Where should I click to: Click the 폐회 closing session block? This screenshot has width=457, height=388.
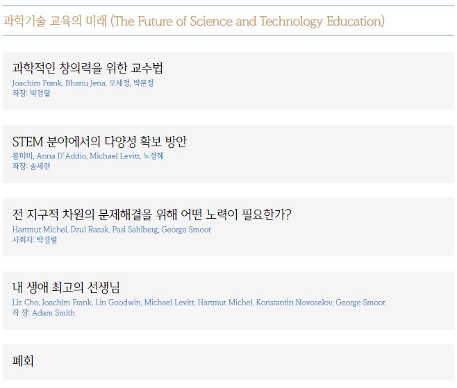click(x=228, y=362)
